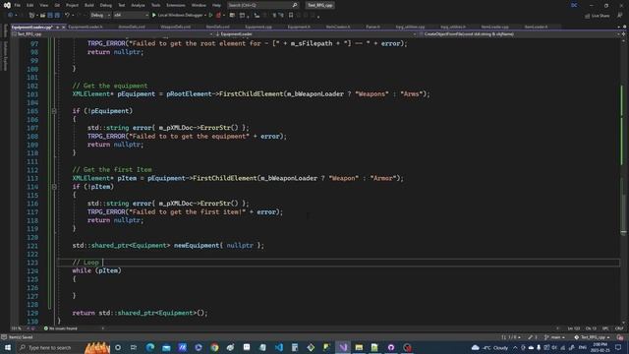This screenshot has width=629, height=354.
Task: Open the Debug menu
Action: 106,5
